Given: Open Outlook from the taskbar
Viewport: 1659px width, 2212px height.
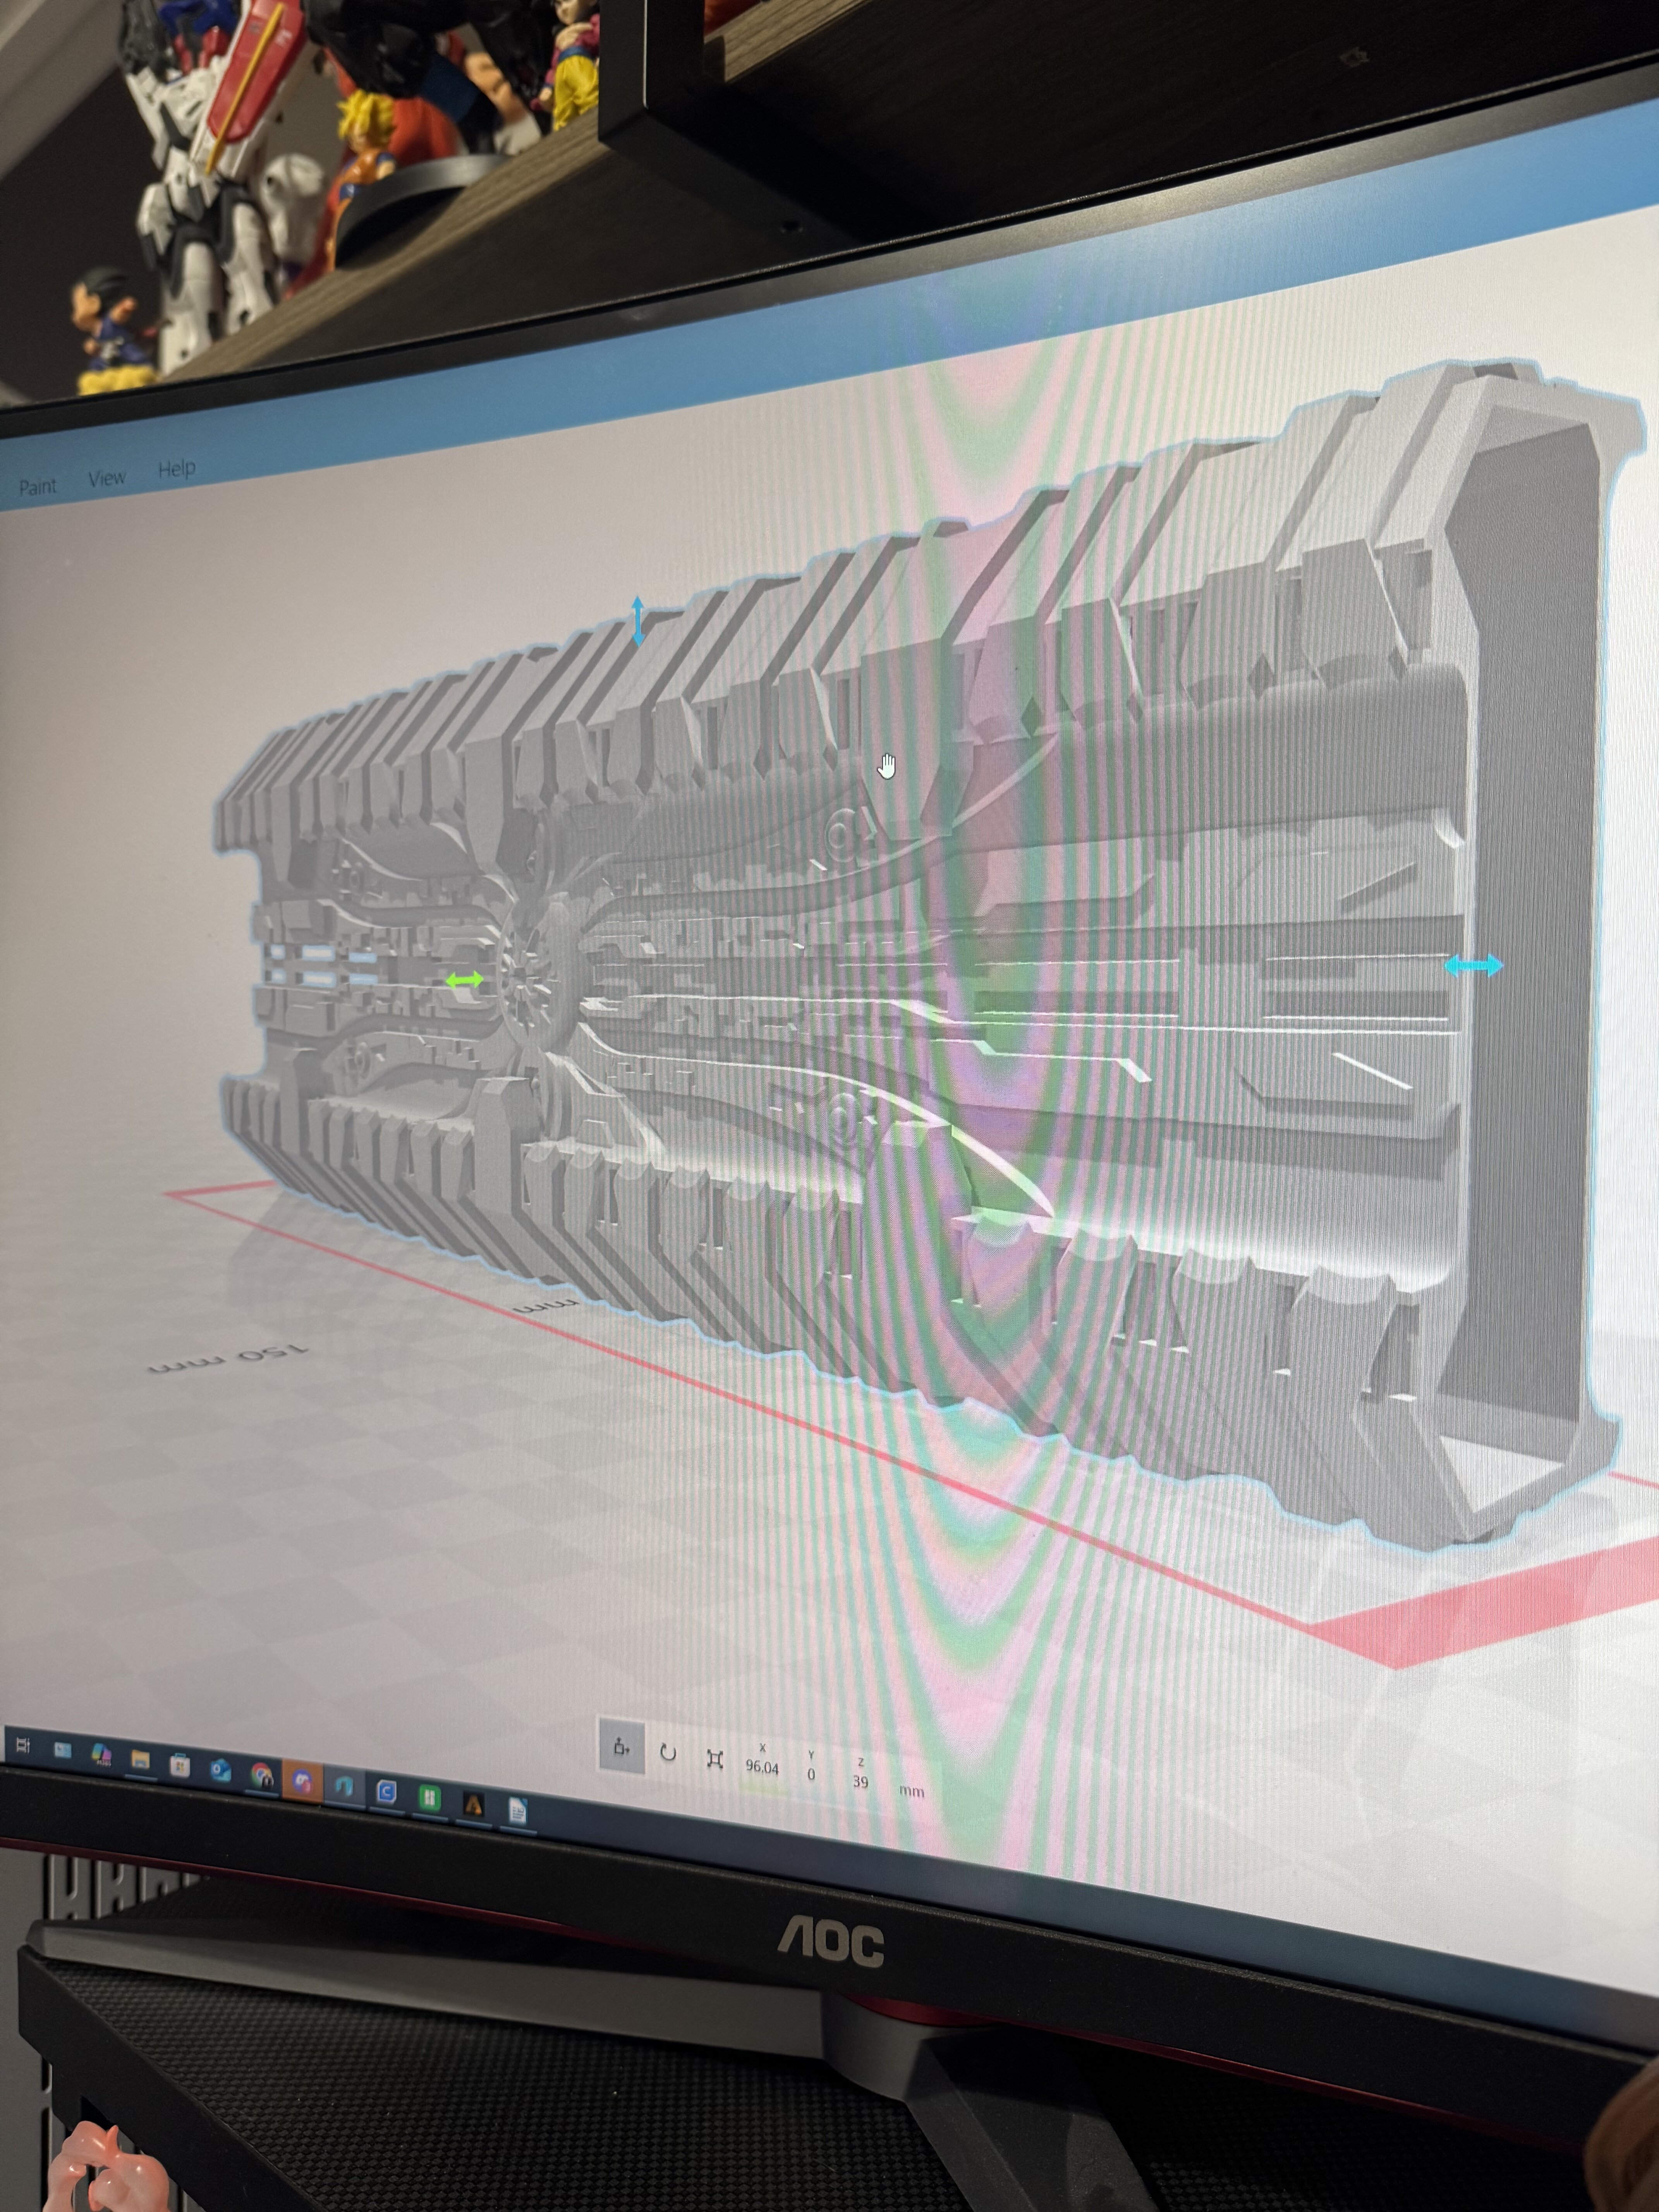Looking at the screenshot, I should (x=220, y=1771).
